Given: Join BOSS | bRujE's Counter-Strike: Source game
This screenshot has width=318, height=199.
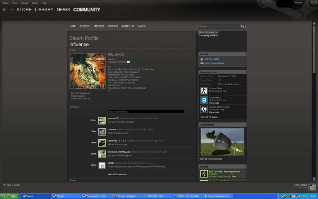Looking at the screenshot, I should (234, 177).
